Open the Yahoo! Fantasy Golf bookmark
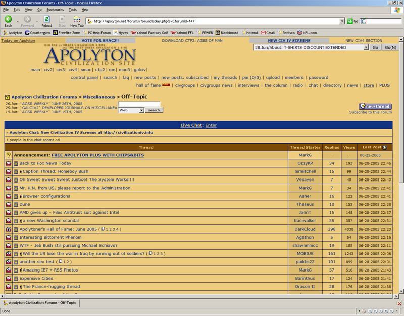 tap(149, 33)
